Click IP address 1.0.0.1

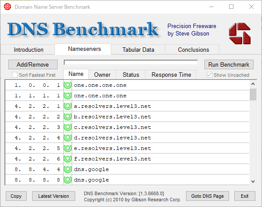click(37, 85)
